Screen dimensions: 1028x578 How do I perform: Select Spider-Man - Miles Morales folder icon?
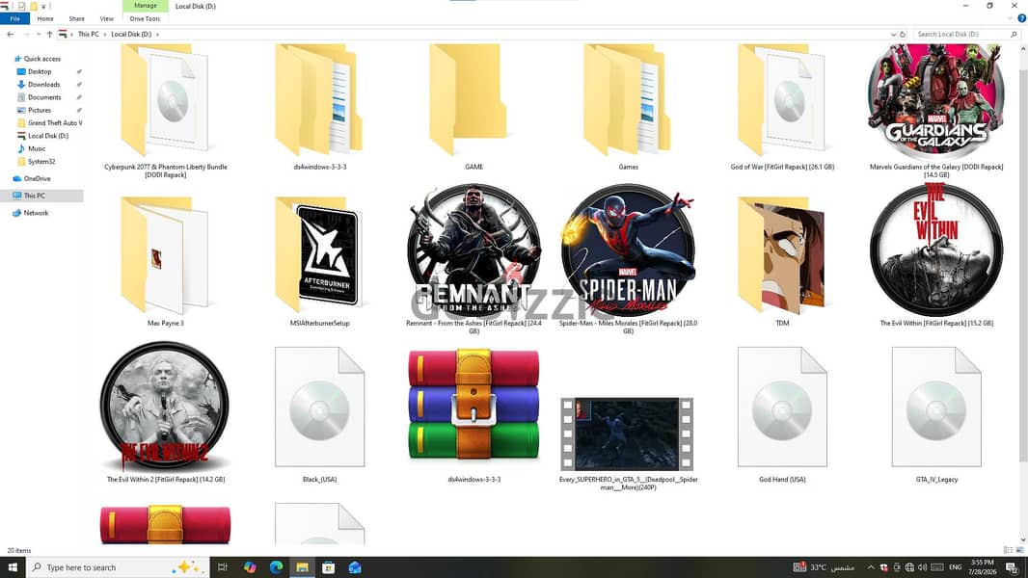coord(628,250)
